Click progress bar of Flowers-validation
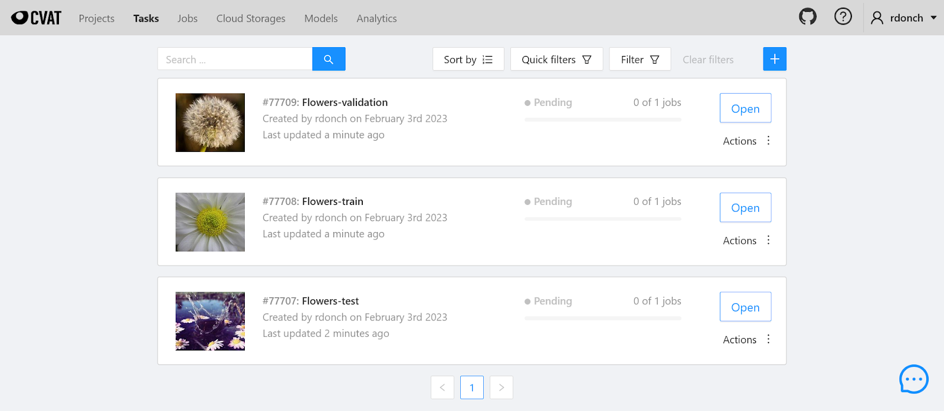This screenshot has height=411, width=944. point(603,120)
